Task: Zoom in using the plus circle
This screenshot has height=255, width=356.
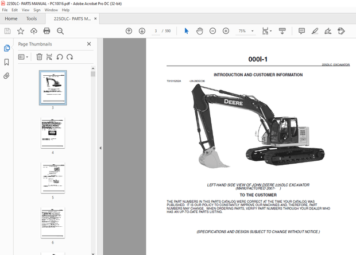Action: (226, 31)
